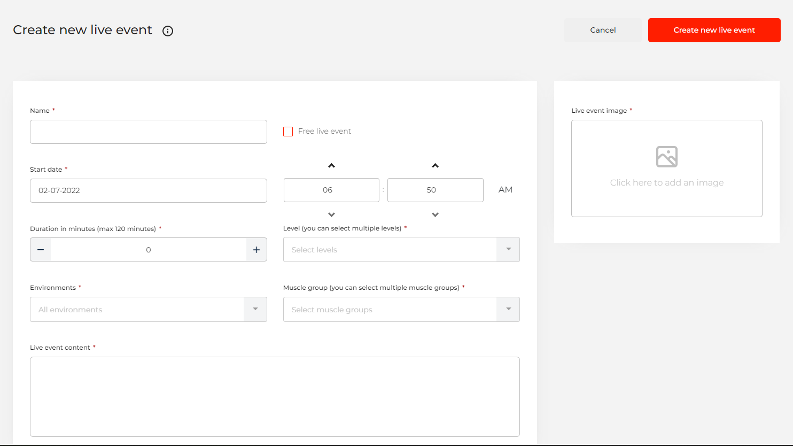Decrease the hour with down chevron
Screen dimensions: 793x446
point(331,214)
